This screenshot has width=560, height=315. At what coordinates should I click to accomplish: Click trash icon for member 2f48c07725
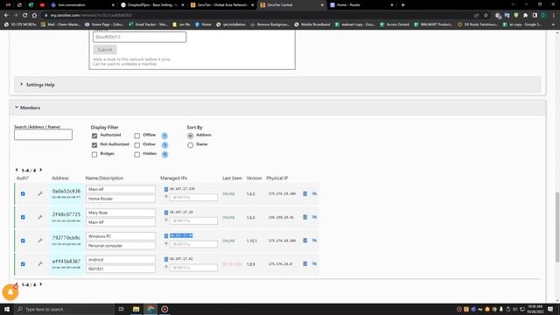305,217
